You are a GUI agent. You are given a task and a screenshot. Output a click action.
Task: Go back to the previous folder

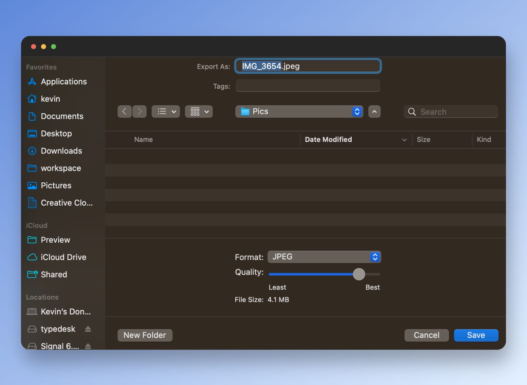coord(124,112)
